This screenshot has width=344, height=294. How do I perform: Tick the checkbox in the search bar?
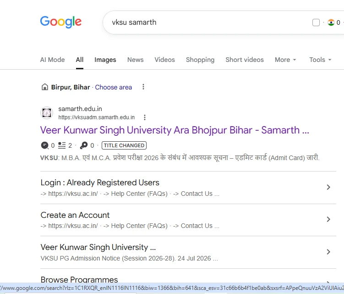point(316,22)
